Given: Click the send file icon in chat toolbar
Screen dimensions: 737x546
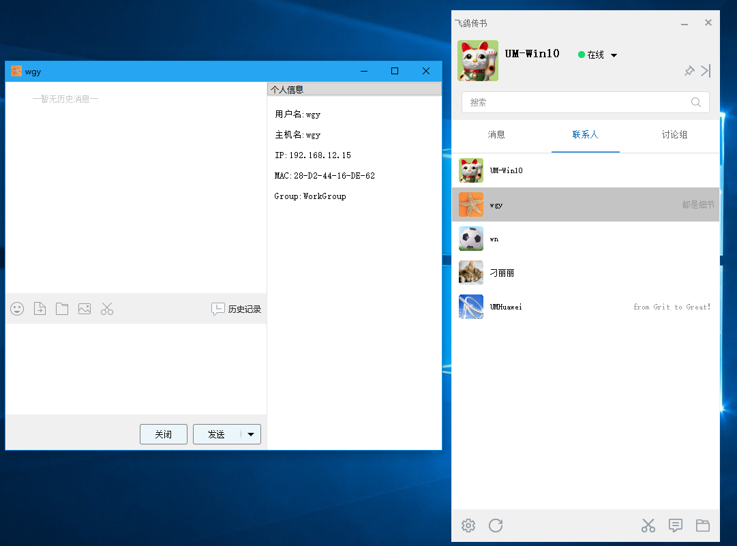Looking at the screenshot, I should click(39, 309).
